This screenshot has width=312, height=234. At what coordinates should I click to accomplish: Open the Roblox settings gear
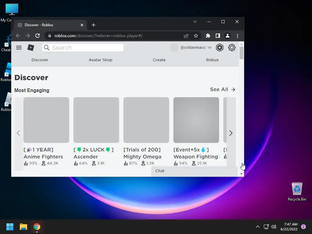(232, 48)
